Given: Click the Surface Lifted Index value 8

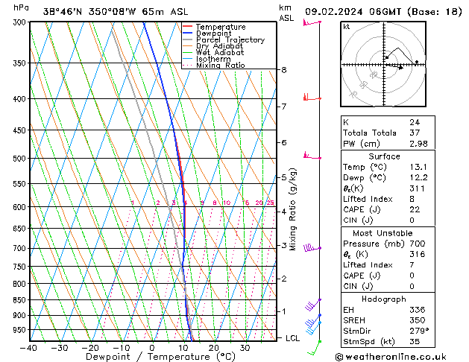Looking at the screenshot, I should pos(412,199).
